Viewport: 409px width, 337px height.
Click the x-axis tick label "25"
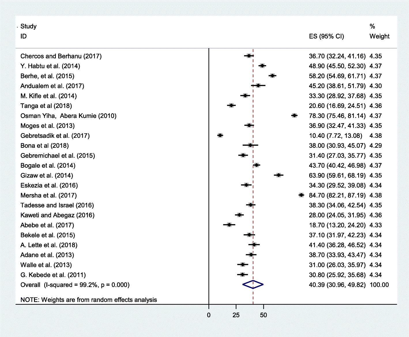coord(236,315)
